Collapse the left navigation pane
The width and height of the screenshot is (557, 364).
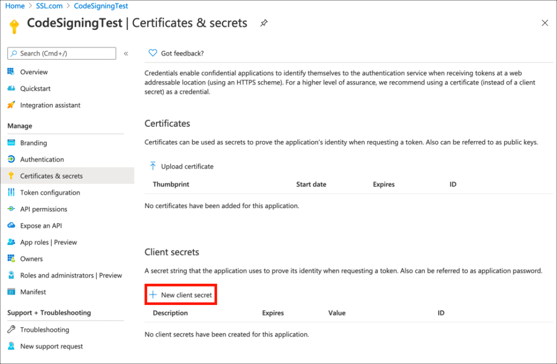click(x=126, y=53)
